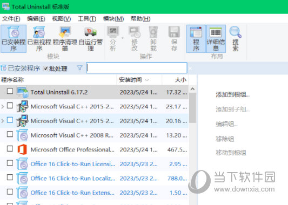Image resolution: width=288 pixels, height=205 pixels.
Task: Open the 已安装程序 module
Action: pos(14,39)
